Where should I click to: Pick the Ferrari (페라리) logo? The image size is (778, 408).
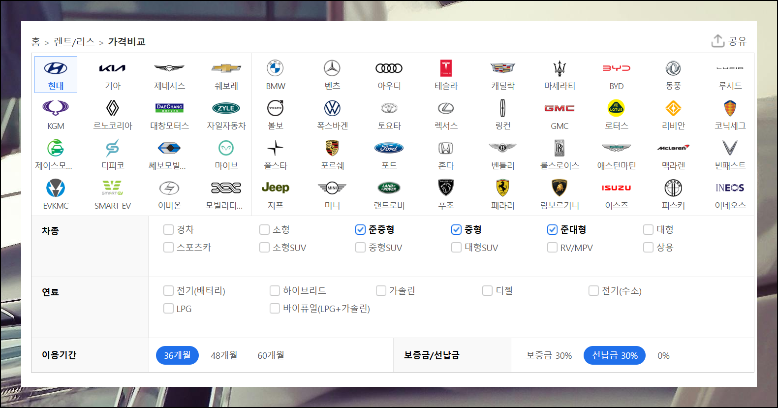click(503, 188)
